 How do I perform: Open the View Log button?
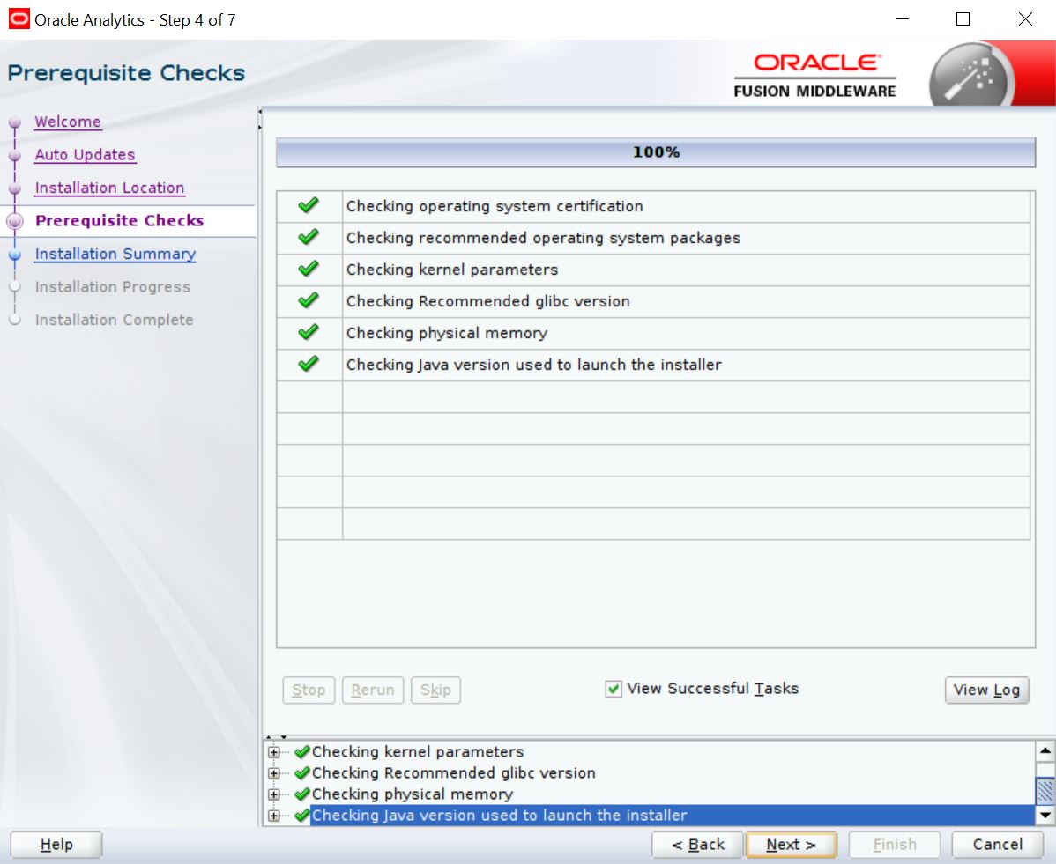[x=986, y=690]
